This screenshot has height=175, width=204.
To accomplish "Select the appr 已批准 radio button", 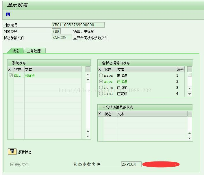I will [101, 81].
